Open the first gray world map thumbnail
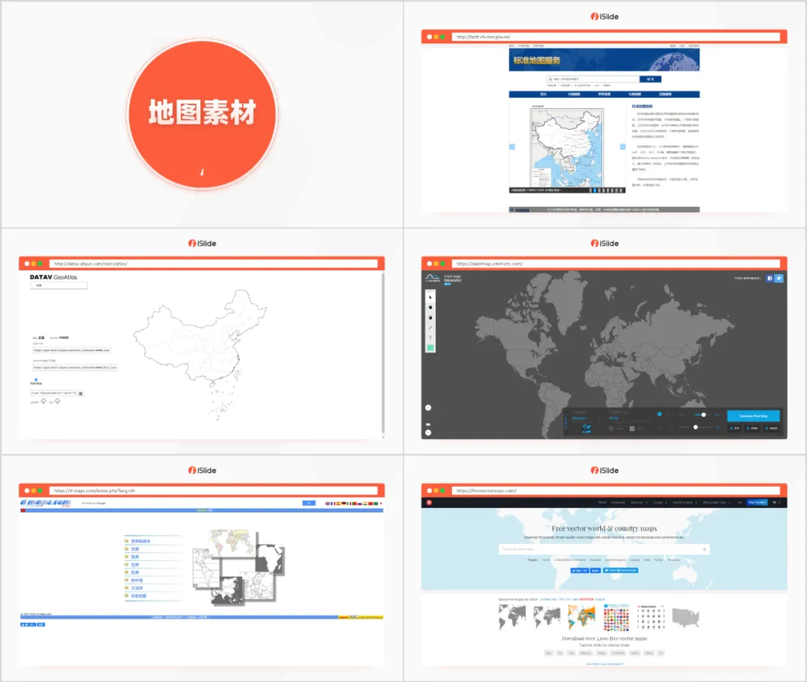The image size is (807, 682). pyautogui.click(x=512, y=617)
